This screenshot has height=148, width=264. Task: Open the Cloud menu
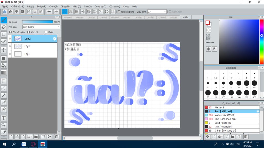(x=126, y=6)
